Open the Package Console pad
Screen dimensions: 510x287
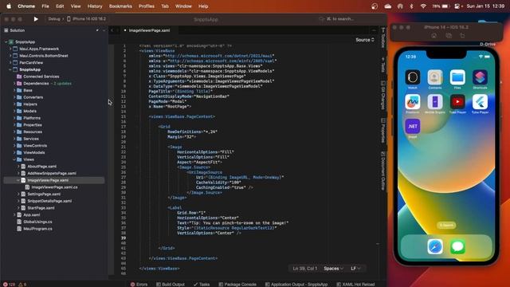click(237, 285)
